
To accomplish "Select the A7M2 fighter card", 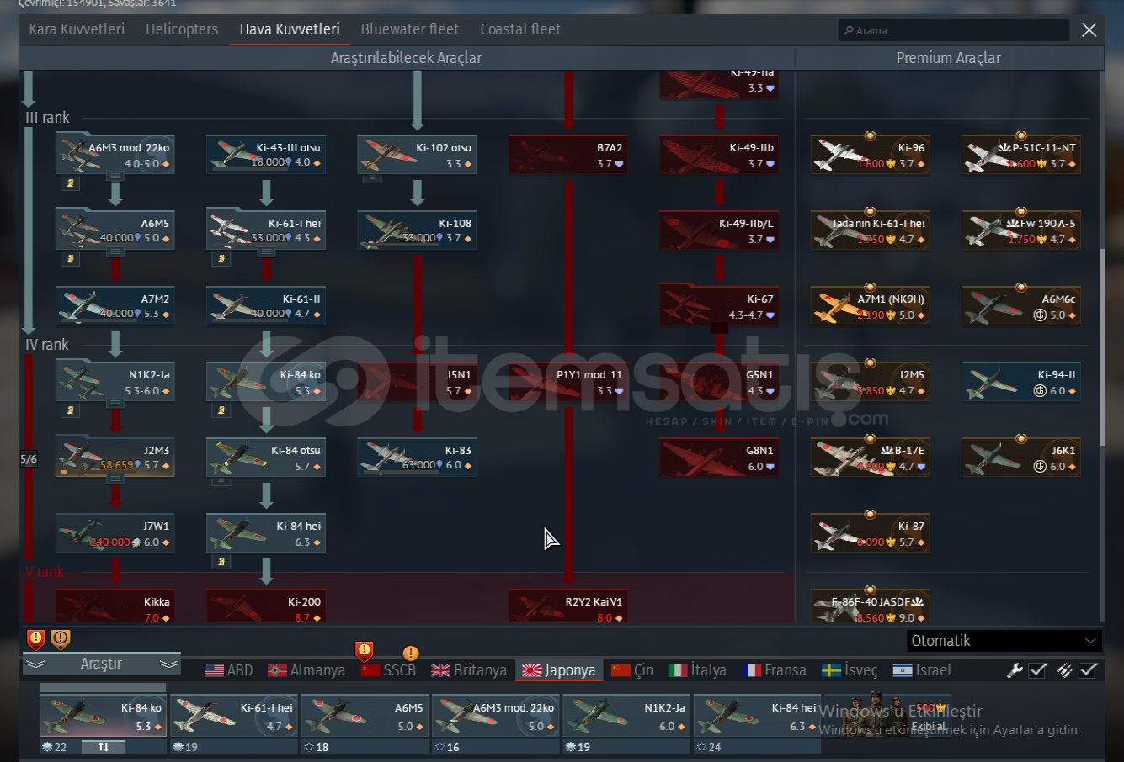I will (115, 306).
